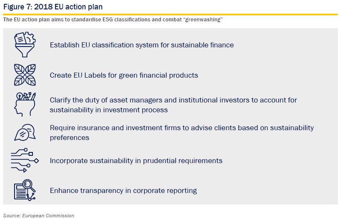Select the magnifier document reporting icon
The width and height of the screenshot is (343, 222).
[25, 190]
